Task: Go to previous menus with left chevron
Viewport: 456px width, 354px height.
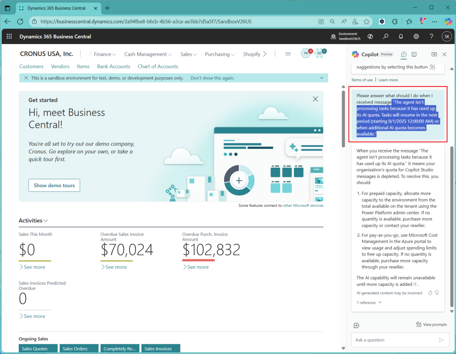Action: (x=90, y=54)
